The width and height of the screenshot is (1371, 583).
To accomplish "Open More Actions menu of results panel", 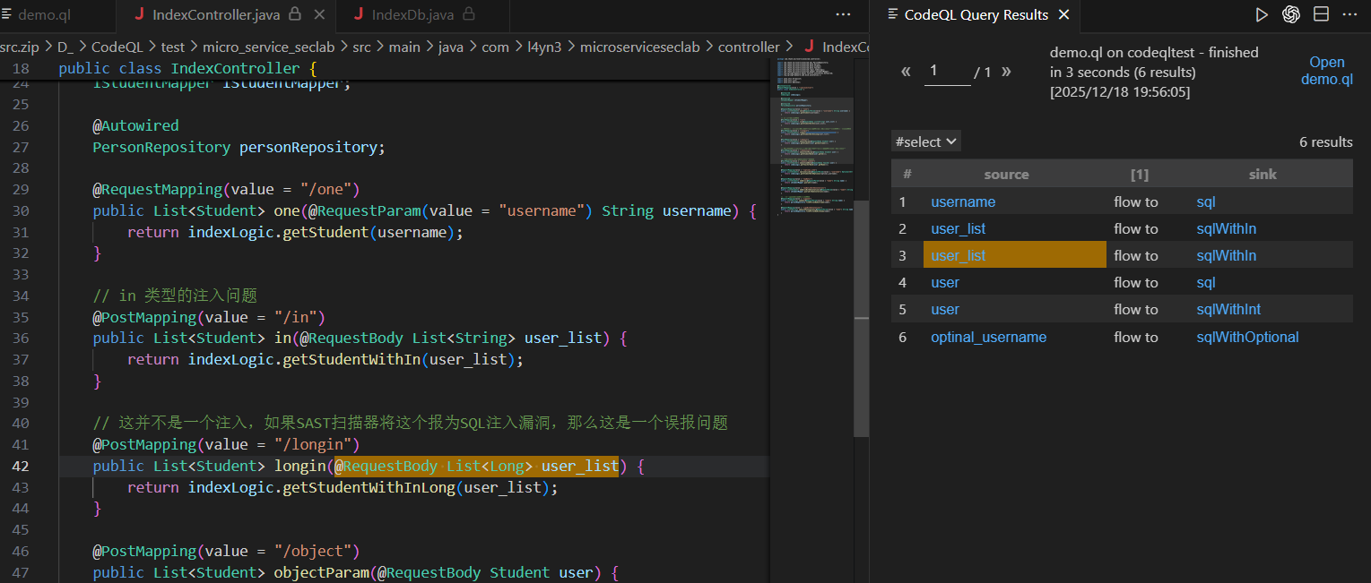I will (x=1349, y=14).
